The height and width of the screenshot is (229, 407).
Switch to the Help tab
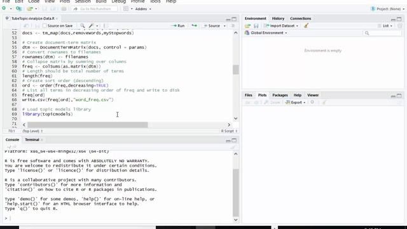(298, 95)
